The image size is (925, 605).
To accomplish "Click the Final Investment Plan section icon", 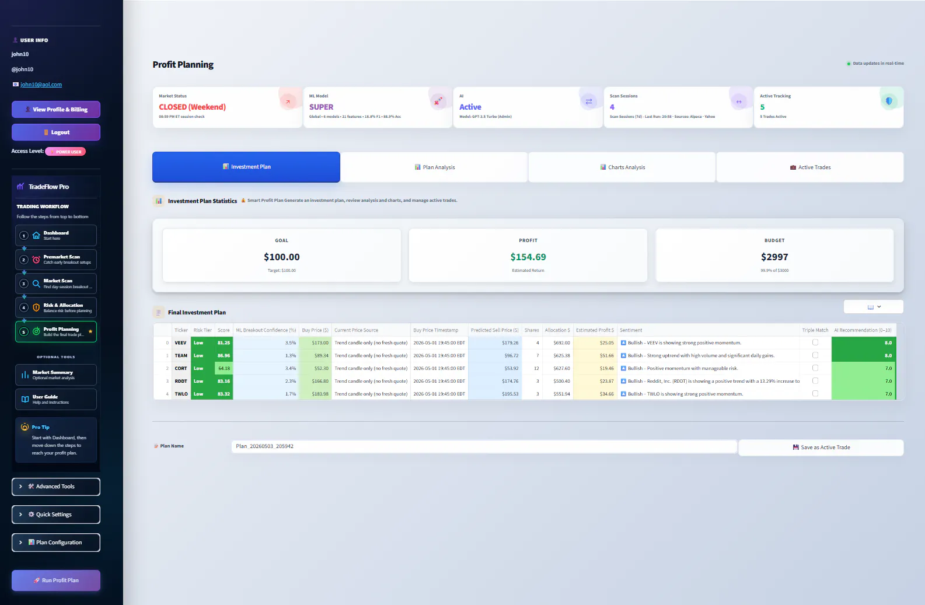I will 159,312.
